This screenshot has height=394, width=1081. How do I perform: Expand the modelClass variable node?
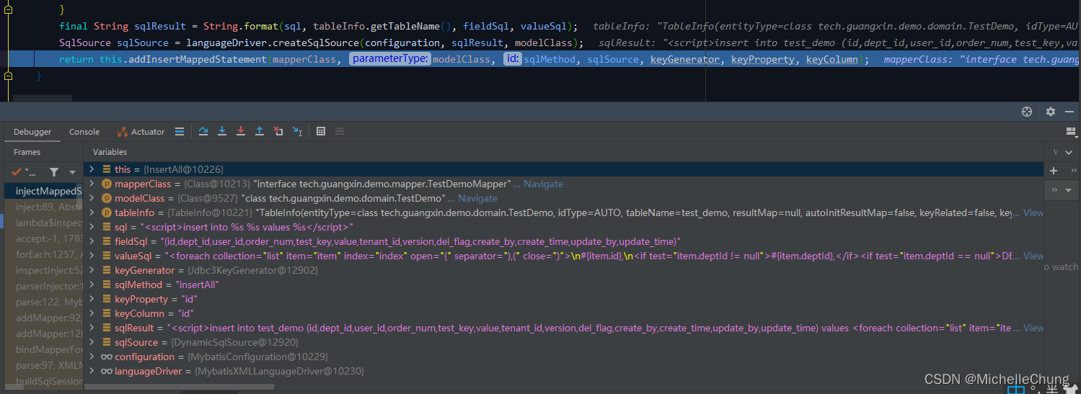pos(92,198)
